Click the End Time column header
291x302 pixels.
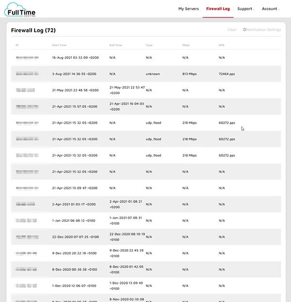tap(116, 45)
